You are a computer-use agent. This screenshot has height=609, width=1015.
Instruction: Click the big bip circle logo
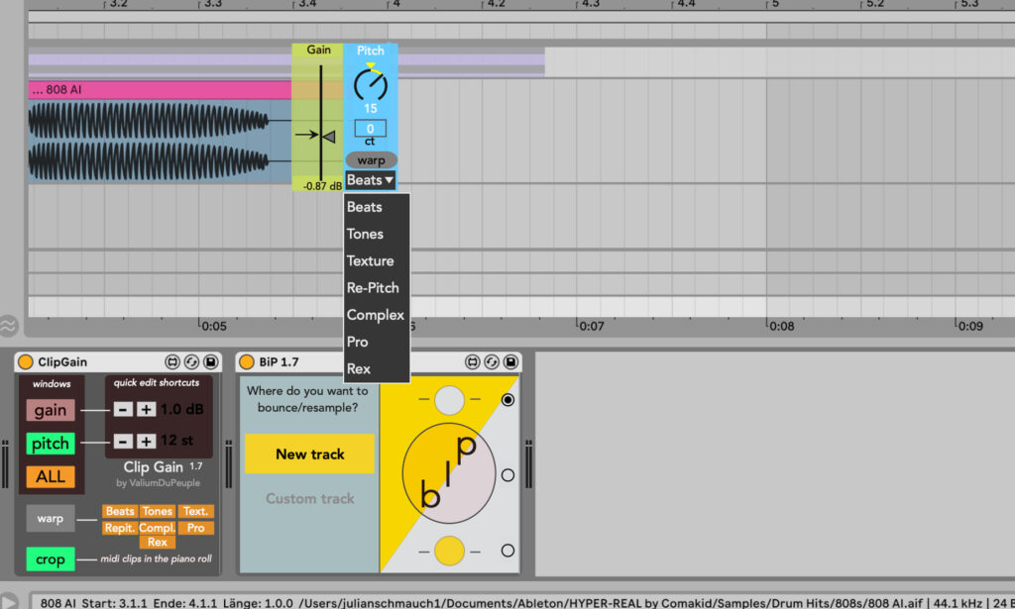point(449,473)
